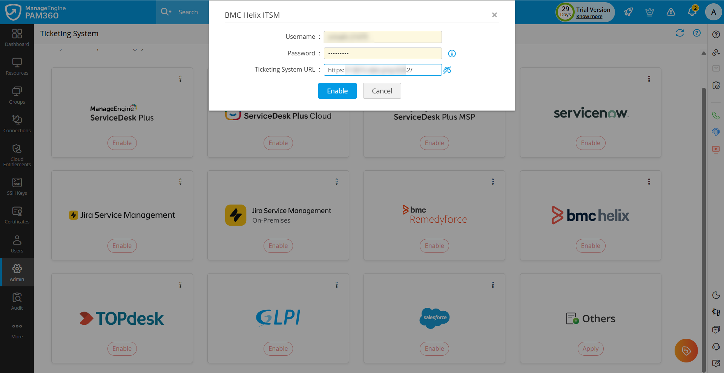The image size is (724, 373).
Task: Open the chat feedback icon in right rail
Action: click(716, 330)
